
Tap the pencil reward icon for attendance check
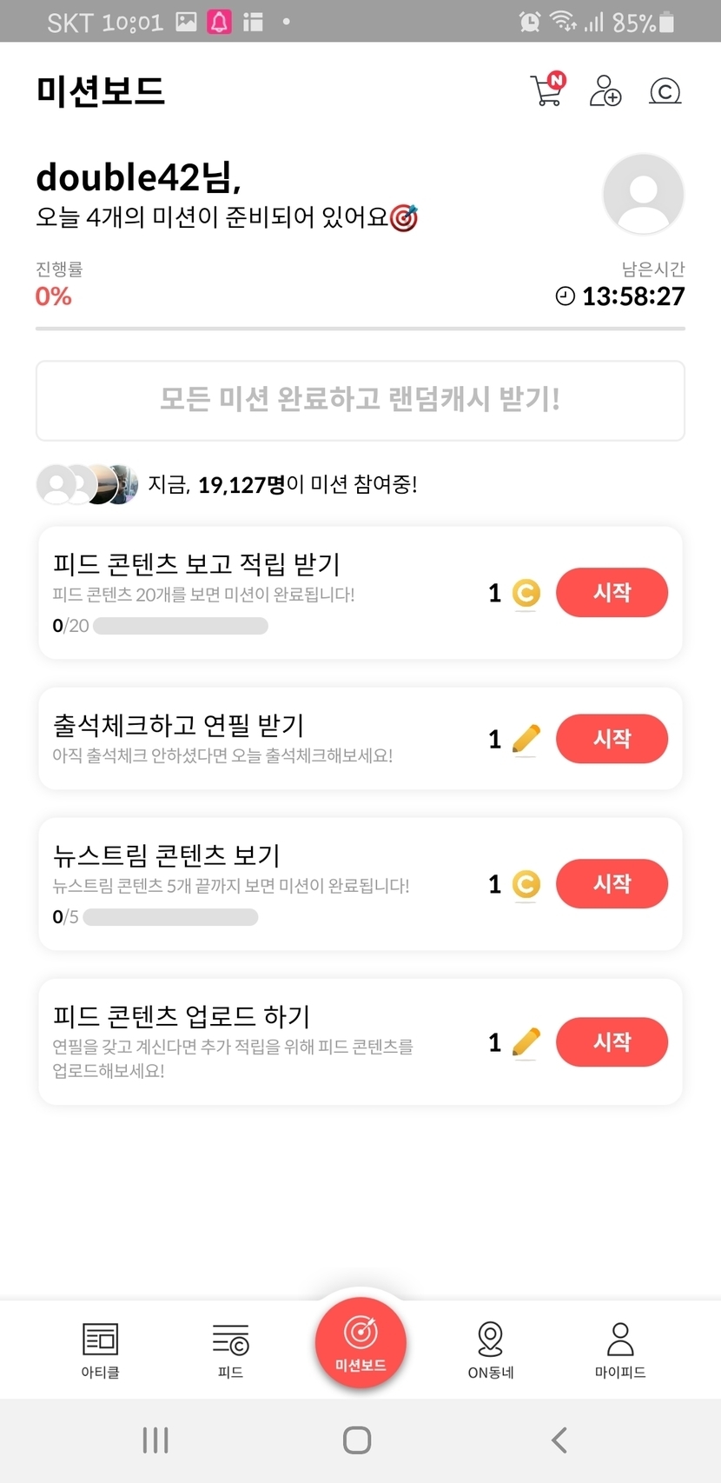[526, 739]
